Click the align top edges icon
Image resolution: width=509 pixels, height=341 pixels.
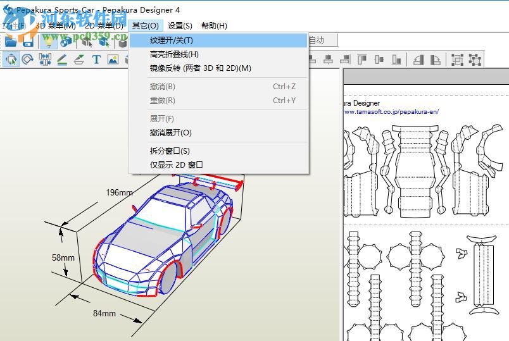pyautogui.click(x=362, y=59)
